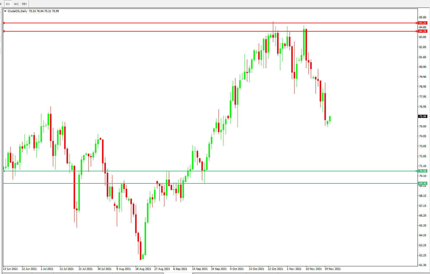This screenshot has width=430, height=274.
Task: Click the 73.05 price scale label
Action: coord(423,146)
